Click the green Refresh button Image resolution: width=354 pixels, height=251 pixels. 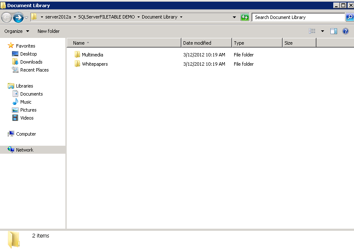click(x=245, y=17)
